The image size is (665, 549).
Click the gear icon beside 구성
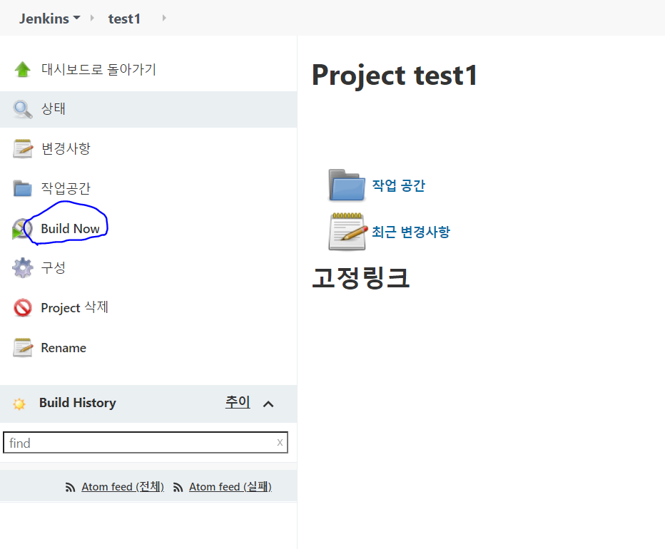click(23, 267)
